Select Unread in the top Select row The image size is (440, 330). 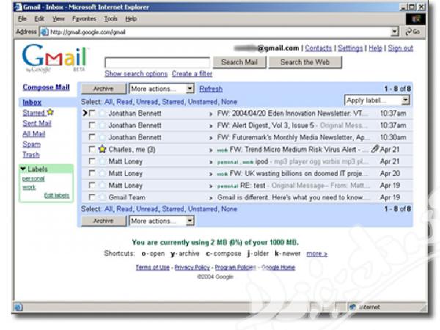[x=147, y=102]
